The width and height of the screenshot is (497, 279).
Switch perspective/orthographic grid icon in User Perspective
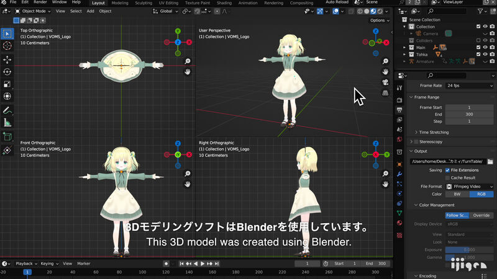385,93
